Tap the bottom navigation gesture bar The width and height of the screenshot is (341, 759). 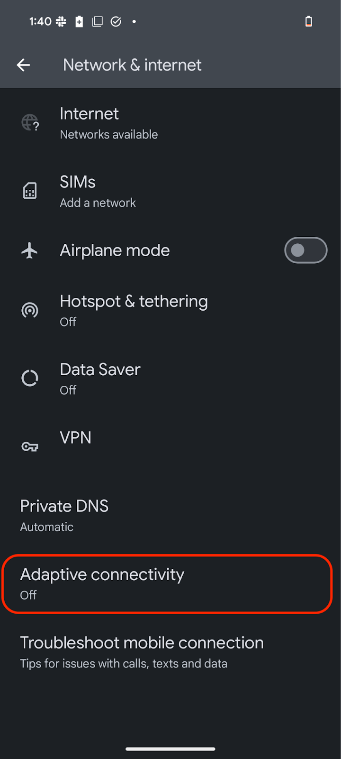tap(170, 749)
